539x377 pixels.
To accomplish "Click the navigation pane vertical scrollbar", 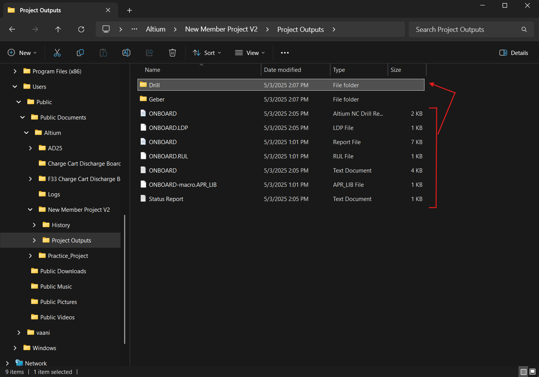I will coord(124,279).
